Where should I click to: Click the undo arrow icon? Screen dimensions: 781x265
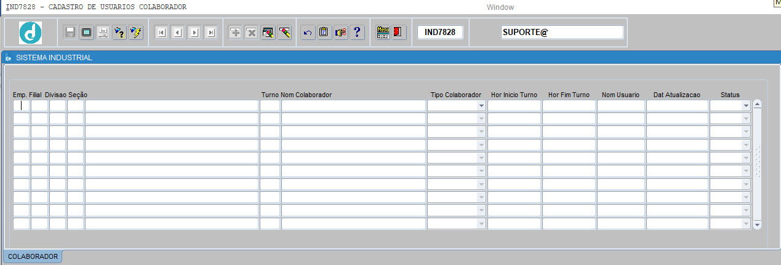coord(308,33)
